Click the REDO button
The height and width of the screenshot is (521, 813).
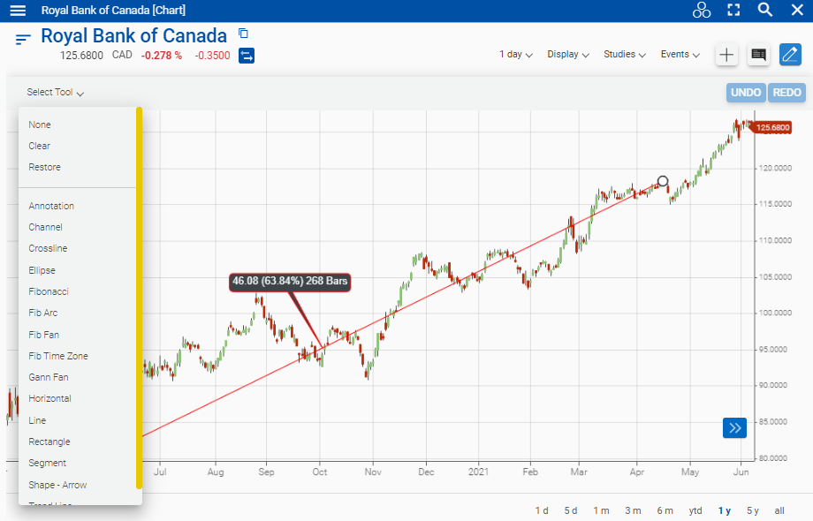tap(786, 93)
